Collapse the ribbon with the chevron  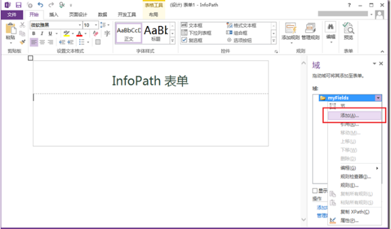point(382,51)
